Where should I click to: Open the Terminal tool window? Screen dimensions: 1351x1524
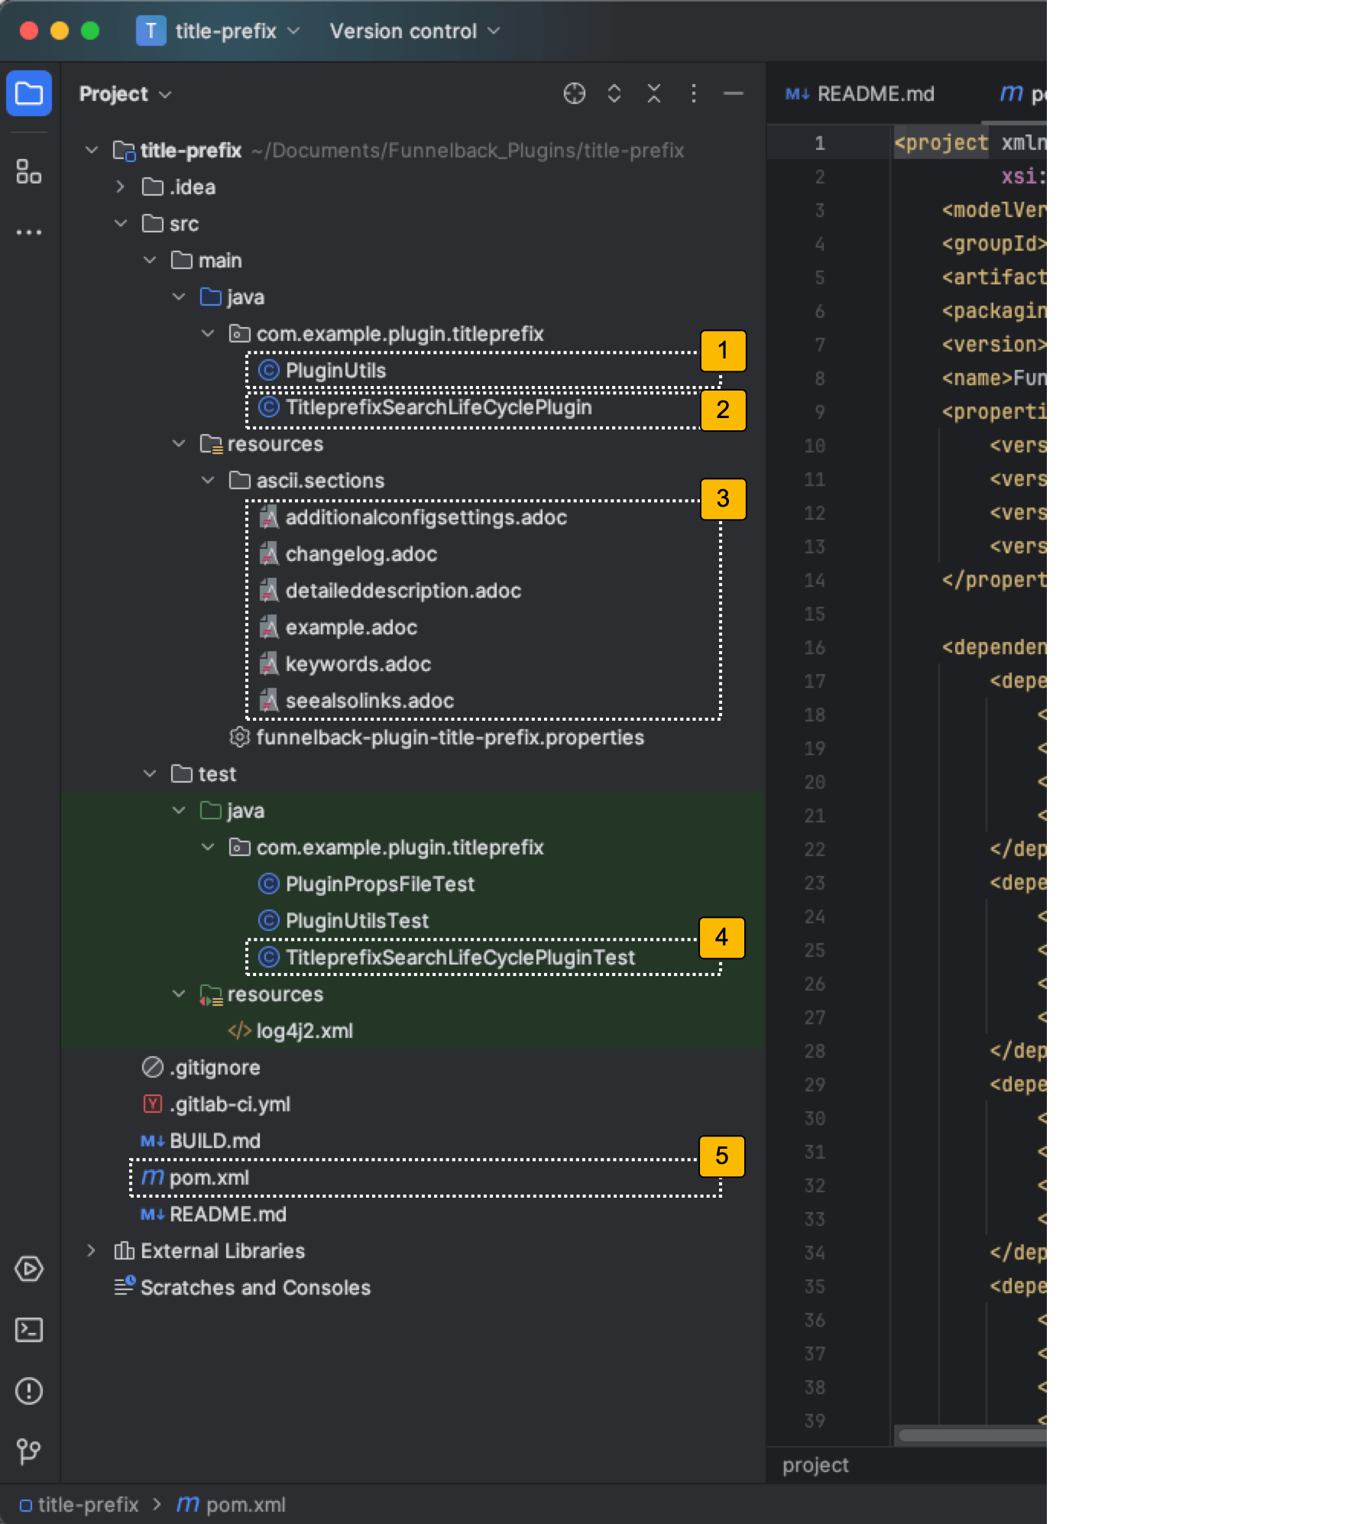28,1330
